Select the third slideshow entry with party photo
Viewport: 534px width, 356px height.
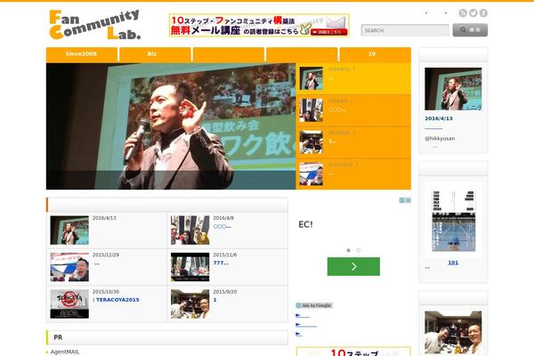[x=353, y=142]
